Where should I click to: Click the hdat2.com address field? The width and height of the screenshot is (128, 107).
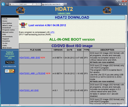(x=21, y=4)
